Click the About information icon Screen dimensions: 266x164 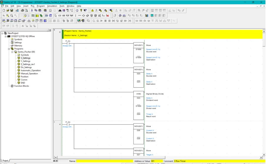(77, 11)
